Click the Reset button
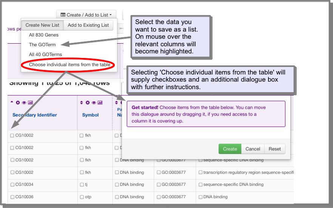Viewport: 333px width, 208px height. click(274, 149)
